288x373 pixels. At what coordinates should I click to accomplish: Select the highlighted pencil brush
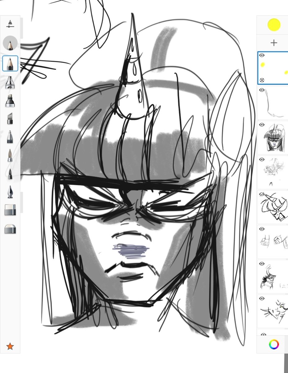coord(10,63)
